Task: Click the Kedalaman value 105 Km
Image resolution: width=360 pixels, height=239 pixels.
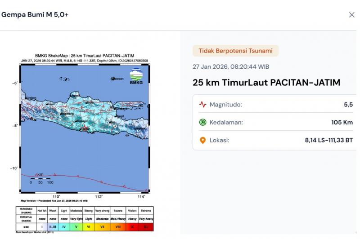Action: coord(342,122)
